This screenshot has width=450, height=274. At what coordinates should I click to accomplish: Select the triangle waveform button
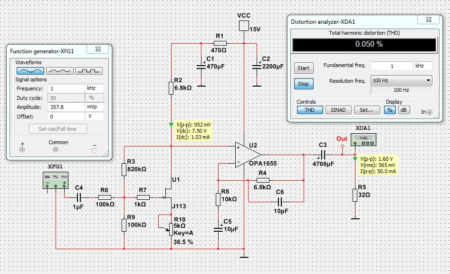coord(60,71)
